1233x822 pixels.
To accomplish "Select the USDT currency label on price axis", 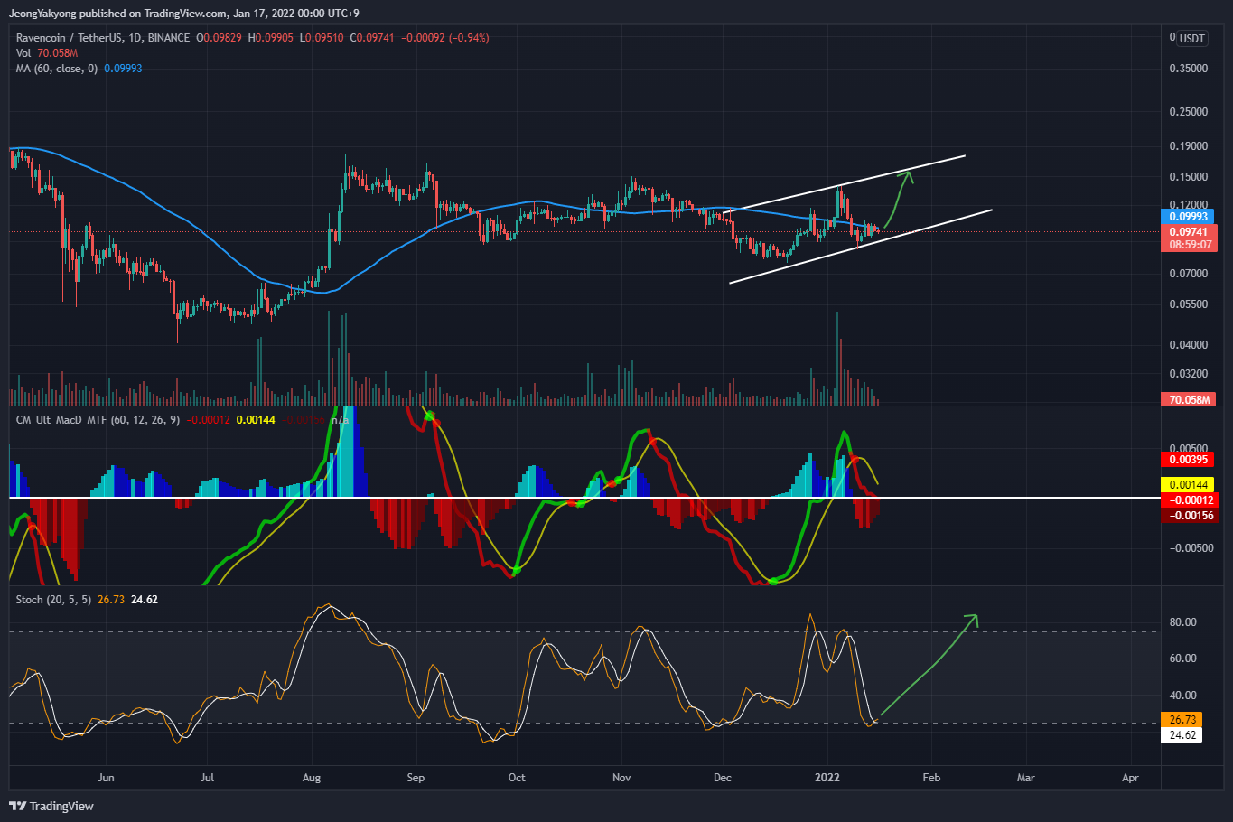I will [x=1192, y=38].
